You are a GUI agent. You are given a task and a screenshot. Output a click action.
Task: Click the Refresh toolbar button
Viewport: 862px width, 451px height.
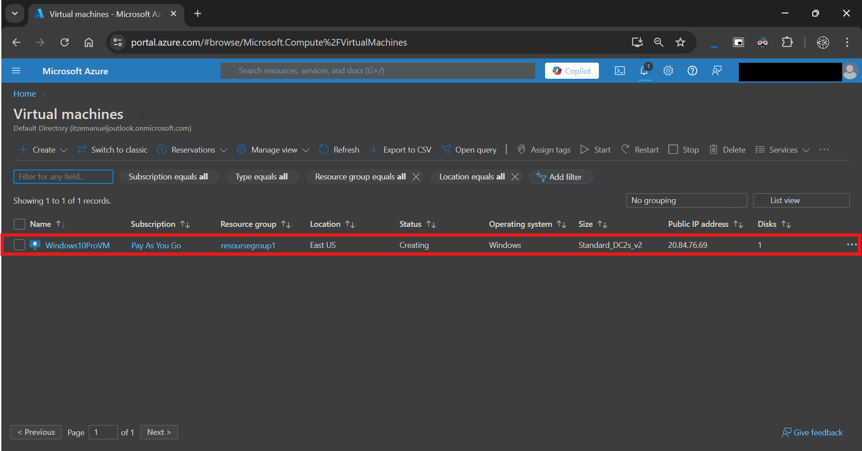[x=339, y=149]
